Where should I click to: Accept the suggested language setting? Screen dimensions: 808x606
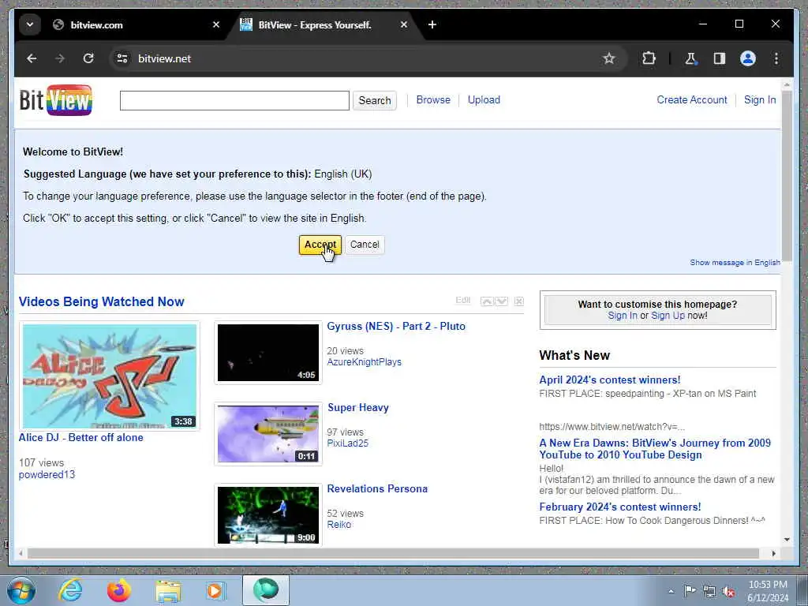coord(320,245)
